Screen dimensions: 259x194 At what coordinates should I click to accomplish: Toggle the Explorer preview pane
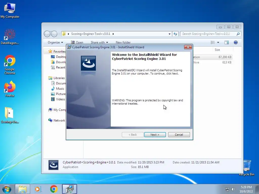tap(227, 42)
